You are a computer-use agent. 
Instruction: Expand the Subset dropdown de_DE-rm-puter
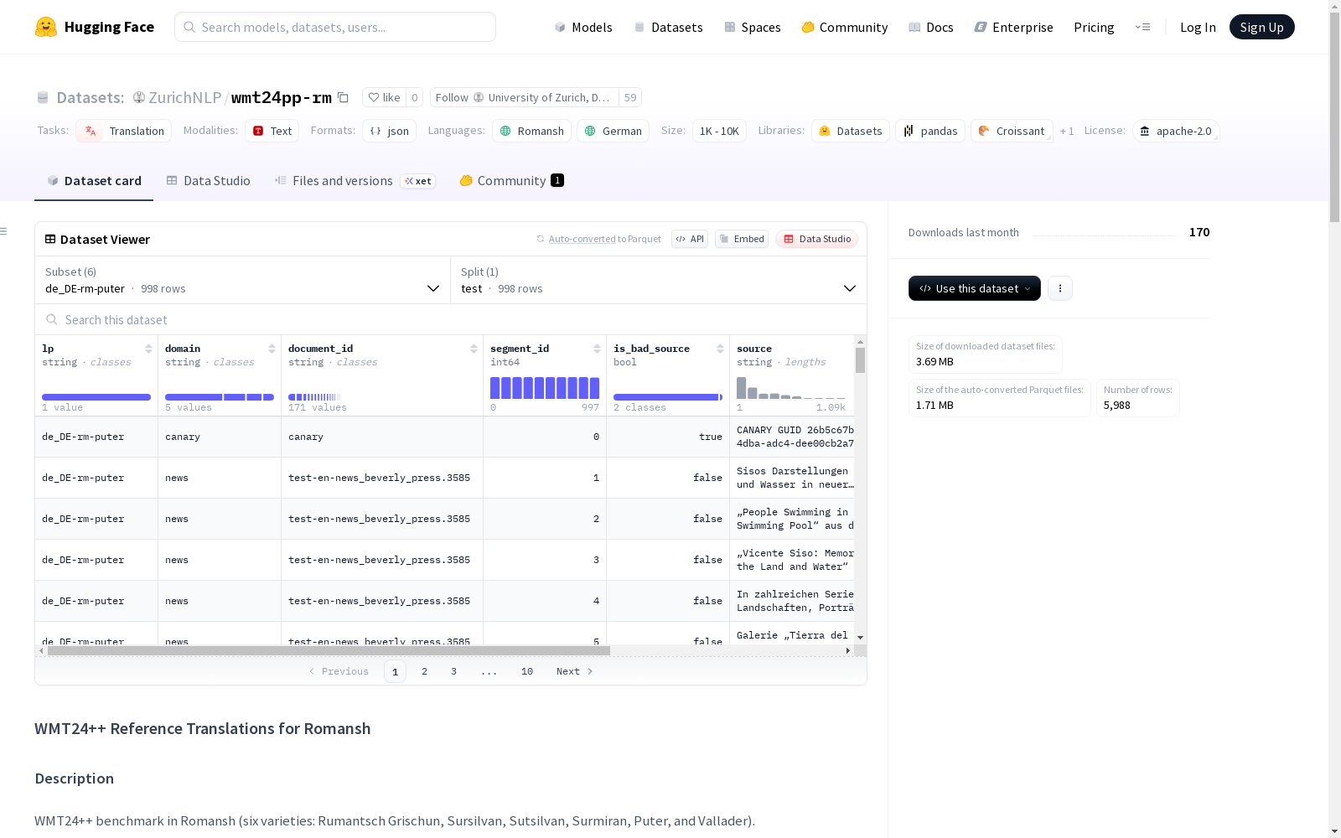(243, 280)
